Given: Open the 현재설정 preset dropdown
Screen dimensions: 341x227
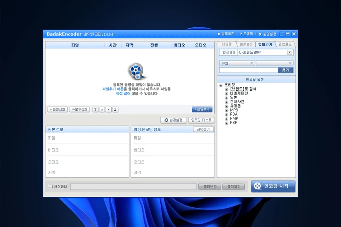Looking at the screenshot, I should pyautogui.click(x=289, y=52).
